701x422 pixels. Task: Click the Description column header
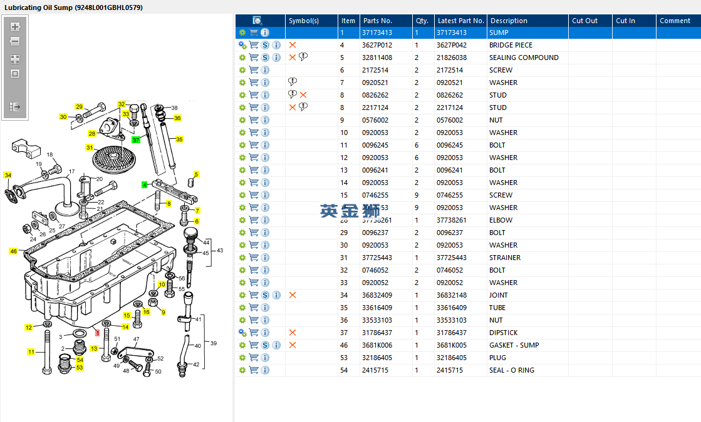point(527,21)
